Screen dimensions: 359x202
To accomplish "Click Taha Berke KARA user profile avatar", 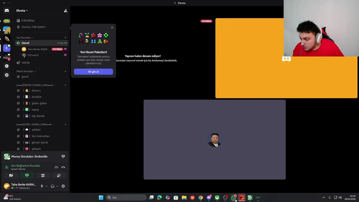I will click(6, 186).
